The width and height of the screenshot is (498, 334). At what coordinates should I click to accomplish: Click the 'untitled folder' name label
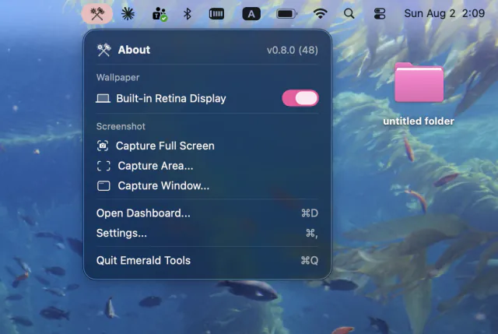click(x=419, y=121)
